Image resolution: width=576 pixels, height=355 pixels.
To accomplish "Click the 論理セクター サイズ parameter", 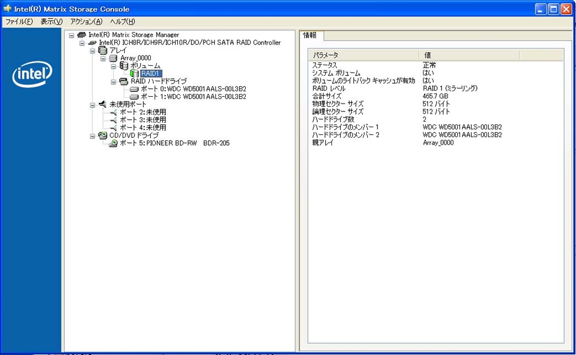I will (337, 111).
